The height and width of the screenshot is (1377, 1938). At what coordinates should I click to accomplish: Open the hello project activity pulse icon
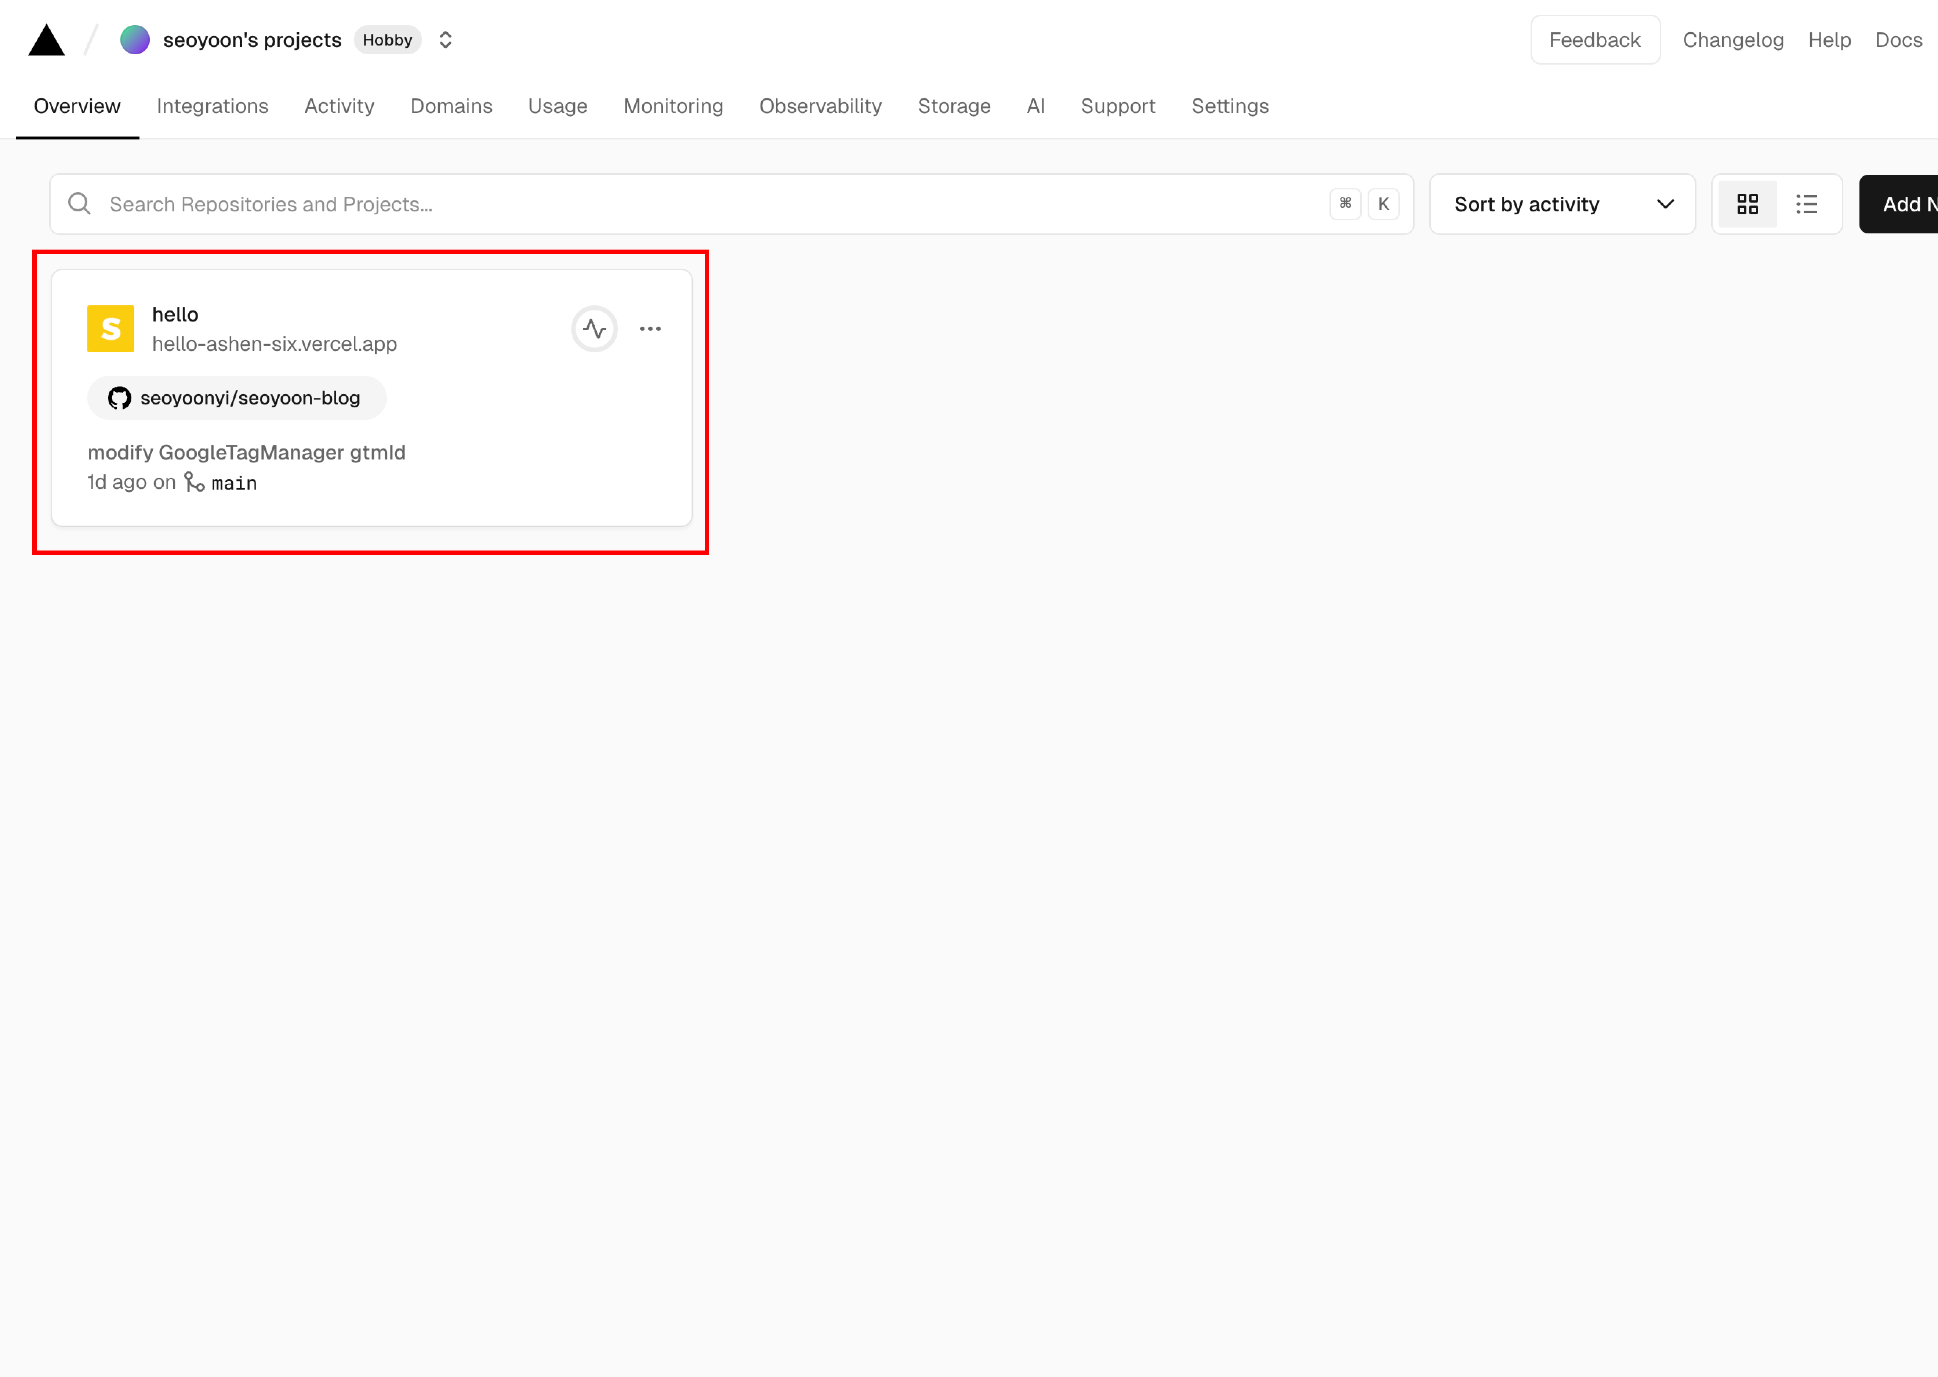[594, 329]
